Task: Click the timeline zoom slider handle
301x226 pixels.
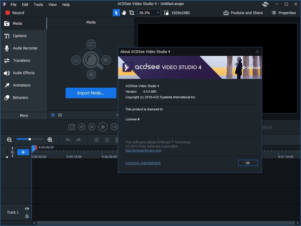Action: pos(30,139)
